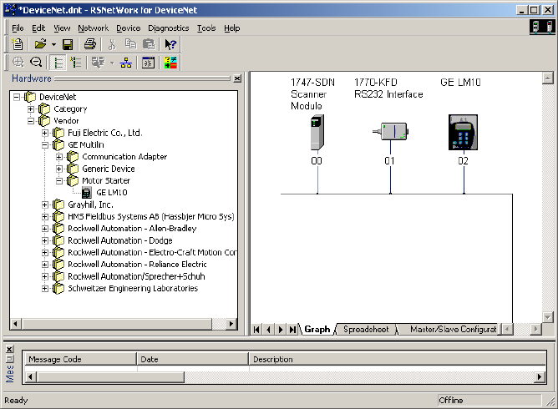Open the dropdown arrow next to Open folder

53,44
